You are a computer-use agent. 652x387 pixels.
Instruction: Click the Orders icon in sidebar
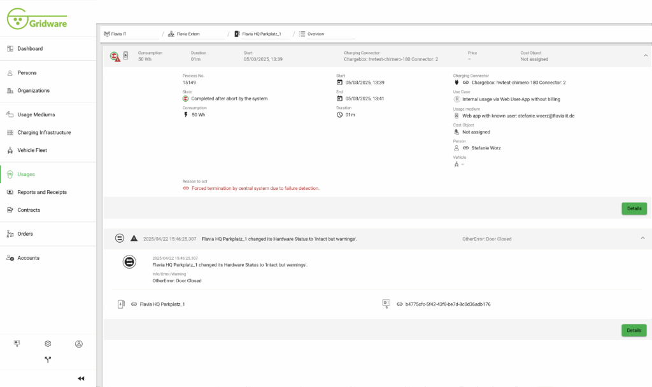coord(10,234)
